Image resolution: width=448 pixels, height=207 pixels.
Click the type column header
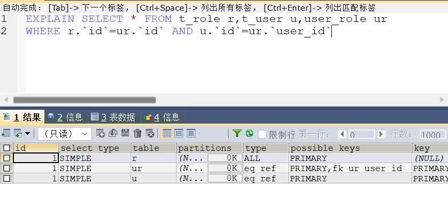[x=266, y=148]
